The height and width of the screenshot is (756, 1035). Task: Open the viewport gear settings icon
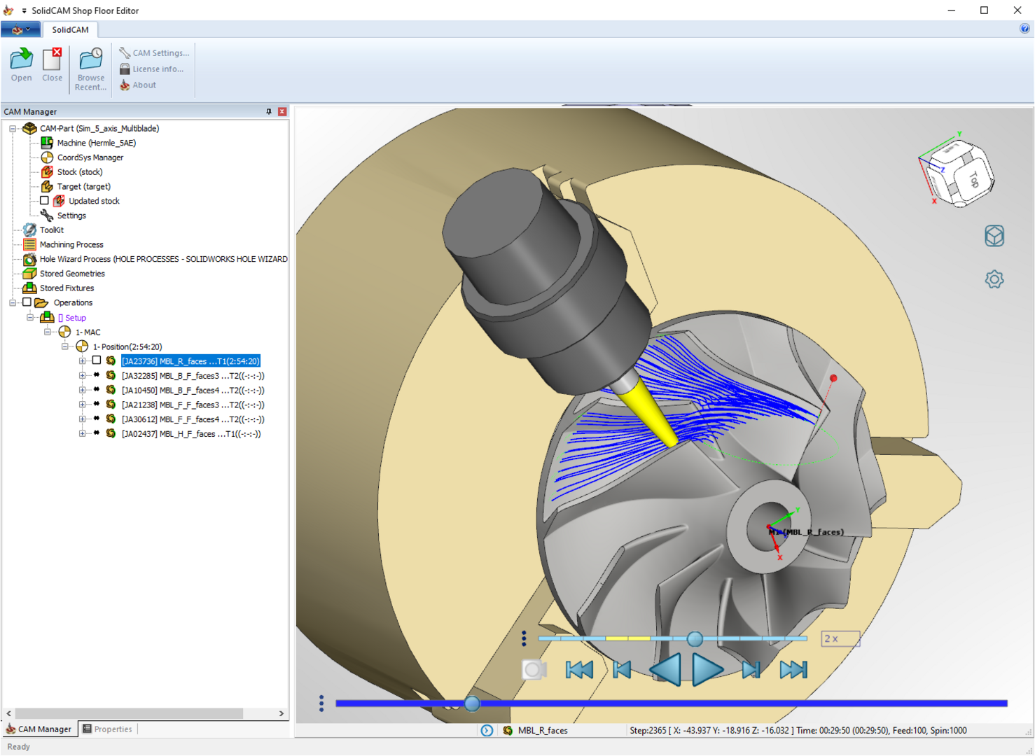tap(994, 280)
